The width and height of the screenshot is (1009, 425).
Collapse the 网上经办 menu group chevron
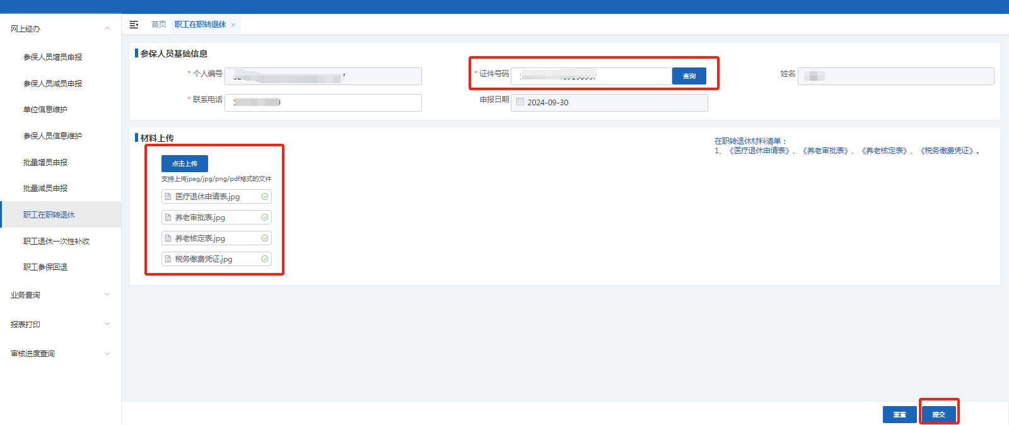tap(107, 28)
